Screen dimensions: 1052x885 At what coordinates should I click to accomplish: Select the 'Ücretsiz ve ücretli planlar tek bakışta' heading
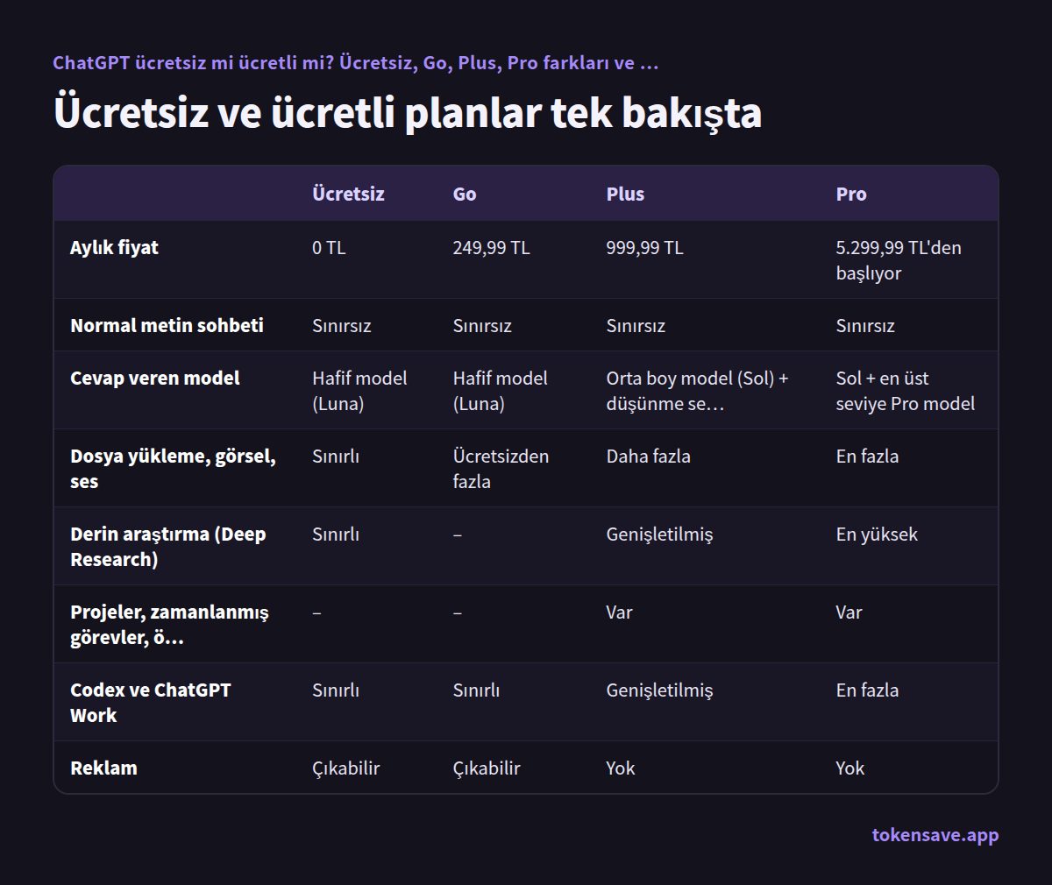[x=408, y=113]
